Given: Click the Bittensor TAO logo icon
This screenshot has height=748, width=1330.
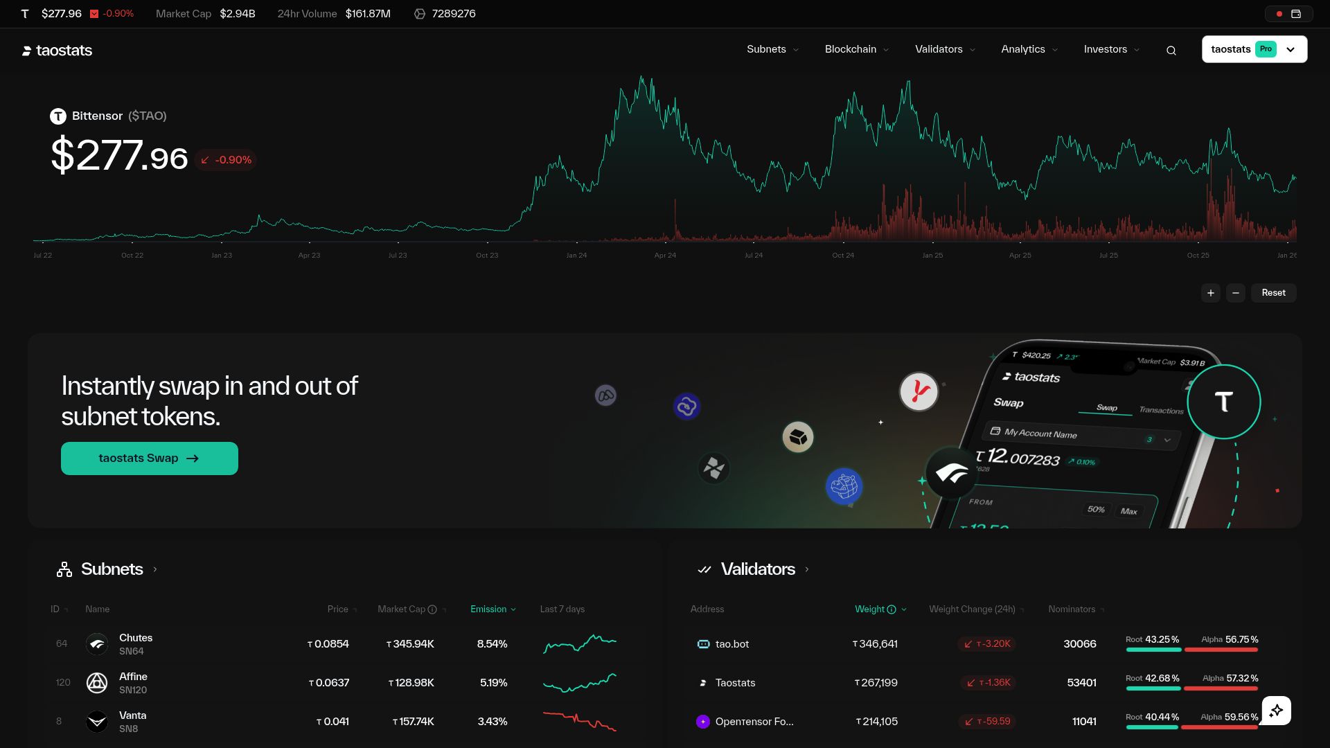Looking at the screenshot, I should click(x=58, y=116).
